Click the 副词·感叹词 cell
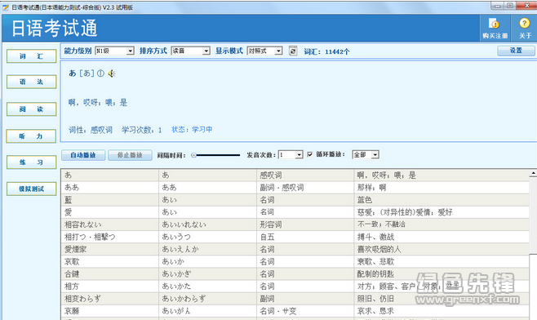The height and width of the screenshot is (320, 537). click(305, 188)
